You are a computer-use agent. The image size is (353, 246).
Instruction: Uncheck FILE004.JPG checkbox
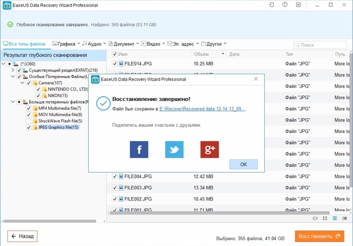coord(115,176)
